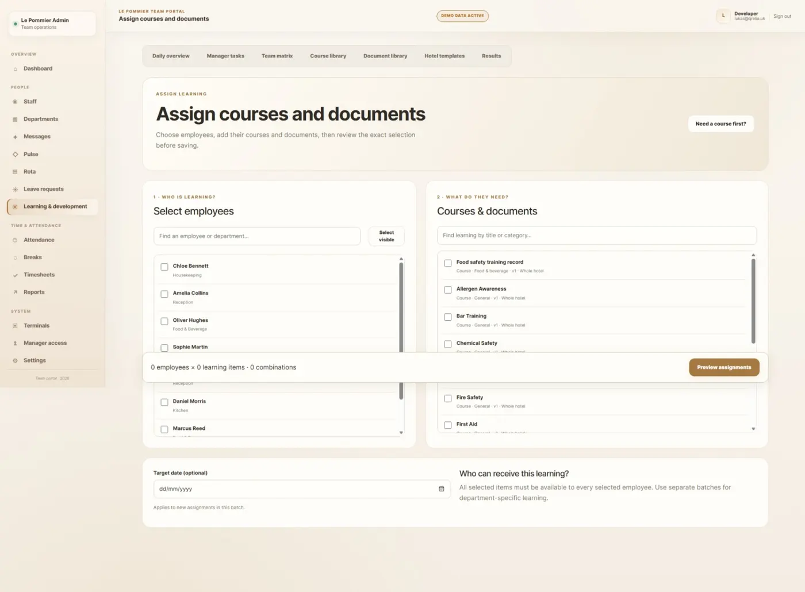This screenshot has width=805, height=592.
Task: Open the Manager tasks tab
Action: 225,56
